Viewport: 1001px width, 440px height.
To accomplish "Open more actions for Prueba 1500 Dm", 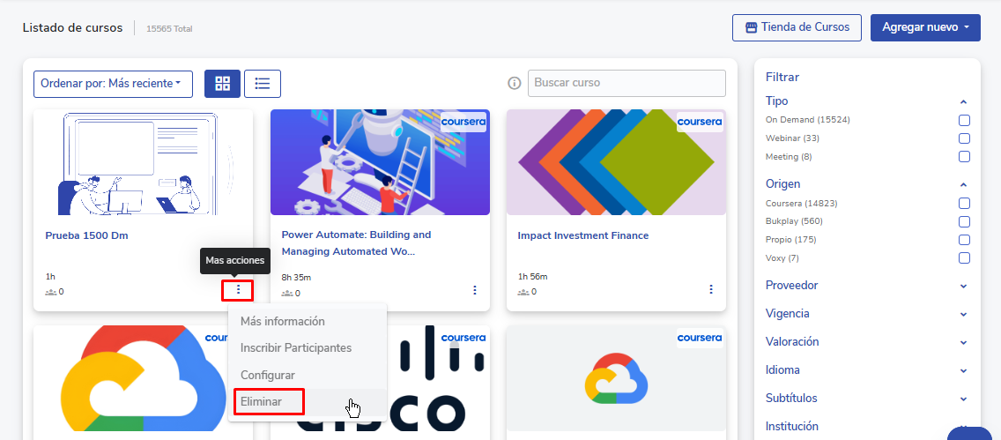I will coord(237,290).
